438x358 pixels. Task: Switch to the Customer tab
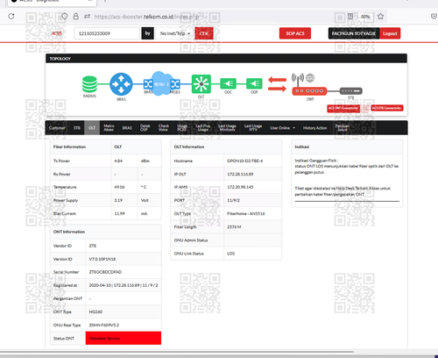[57, 128]
